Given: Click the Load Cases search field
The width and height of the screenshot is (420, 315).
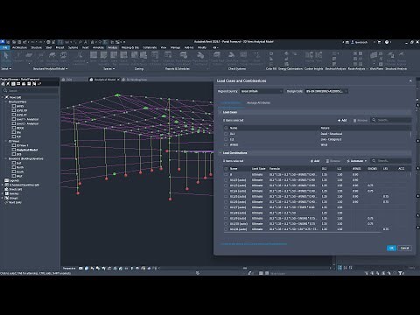Looking at the screenshot, I should pos(391,120).
